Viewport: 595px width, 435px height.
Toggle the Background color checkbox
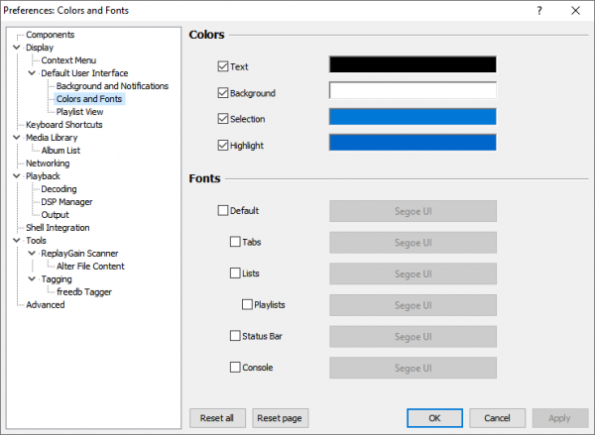click(x=223, y=93)
